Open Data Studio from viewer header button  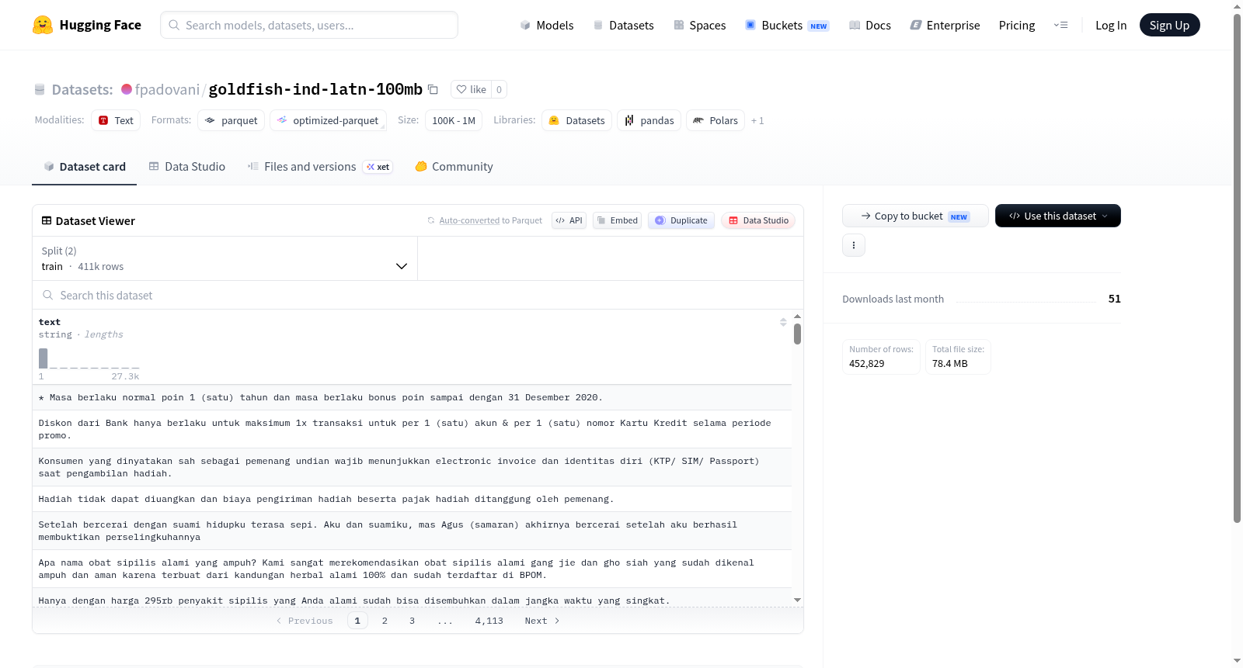pyautogui.click(x=758, y=220)
